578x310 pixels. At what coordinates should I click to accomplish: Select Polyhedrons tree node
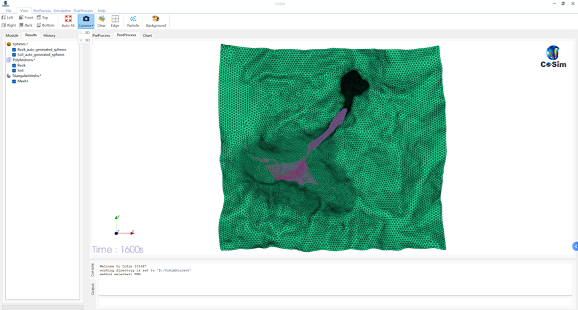tap(24, 59)
